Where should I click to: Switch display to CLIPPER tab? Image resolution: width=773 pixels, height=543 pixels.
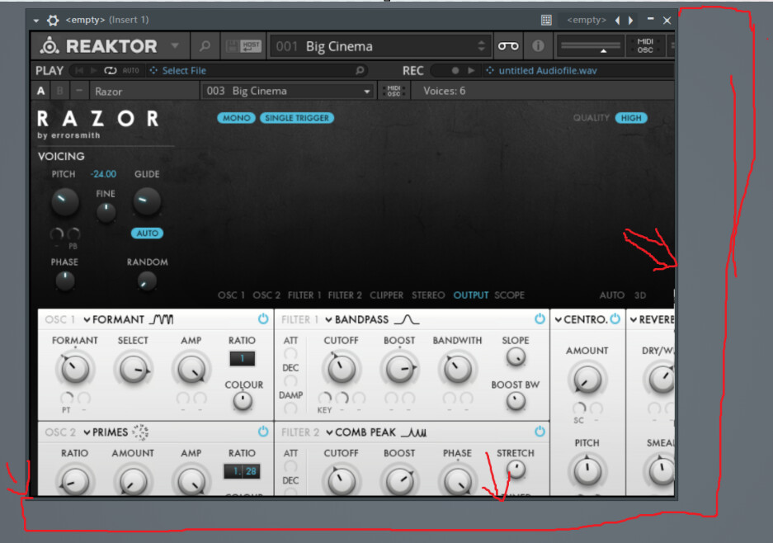[386, 295]
